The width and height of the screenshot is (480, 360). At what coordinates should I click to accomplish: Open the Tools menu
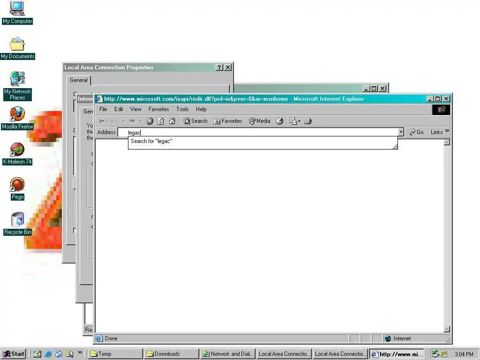pyautogui.click(x=182, y=109)
